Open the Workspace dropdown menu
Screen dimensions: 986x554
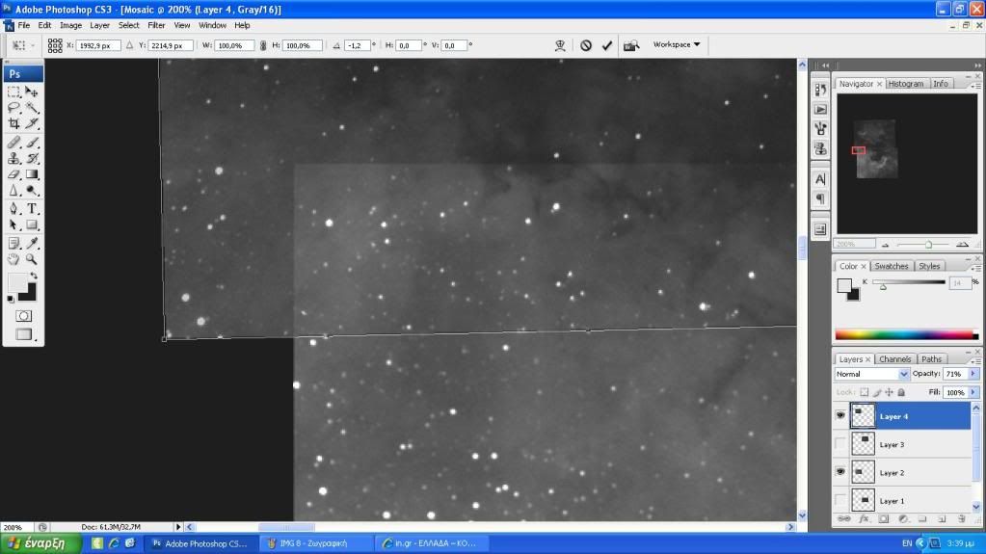(677, 44)
